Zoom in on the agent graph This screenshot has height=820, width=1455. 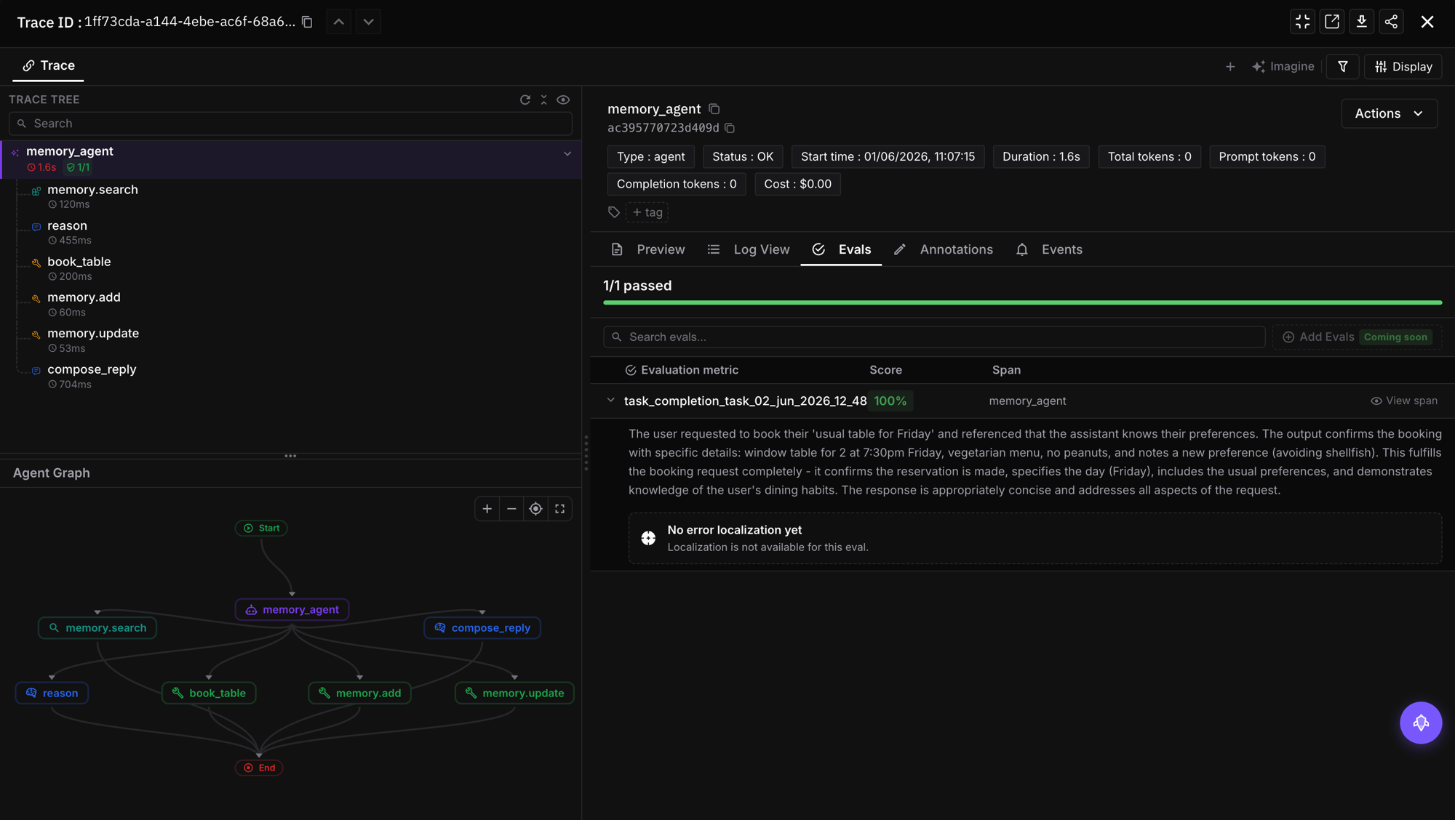tap(487, 509)
